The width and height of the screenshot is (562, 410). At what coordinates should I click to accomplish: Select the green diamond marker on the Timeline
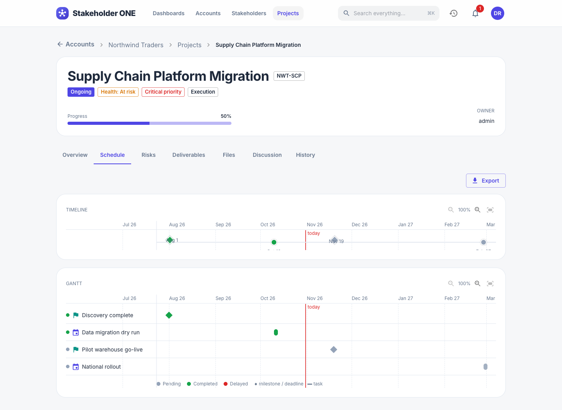tap(170, 240)
